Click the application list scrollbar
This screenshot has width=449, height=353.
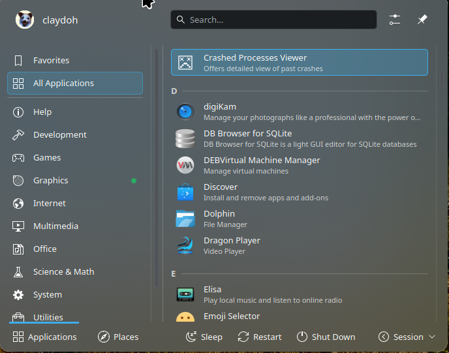tap(442, 79)
